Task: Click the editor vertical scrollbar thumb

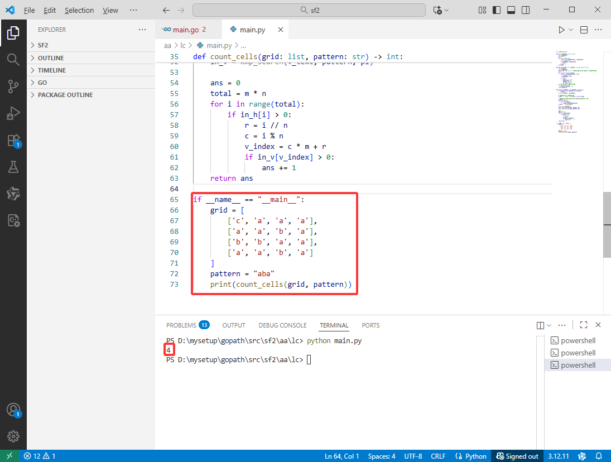Action: 607,224
